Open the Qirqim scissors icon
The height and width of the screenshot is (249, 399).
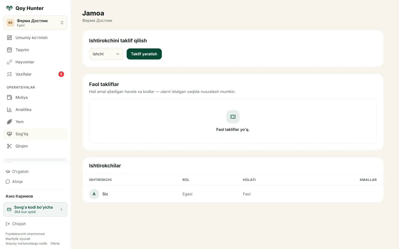click(x=9, y=146)
